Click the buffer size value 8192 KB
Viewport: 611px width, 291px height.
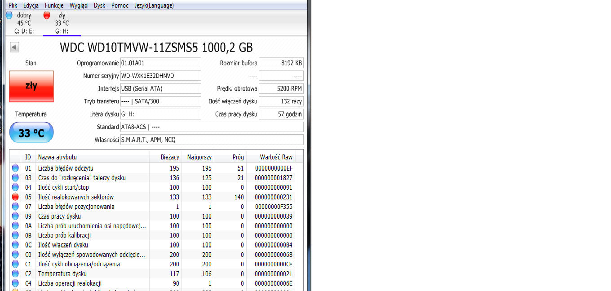[x=281, y=63]
